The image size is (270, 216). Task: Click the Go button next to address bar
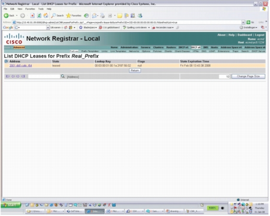(250, 22)
